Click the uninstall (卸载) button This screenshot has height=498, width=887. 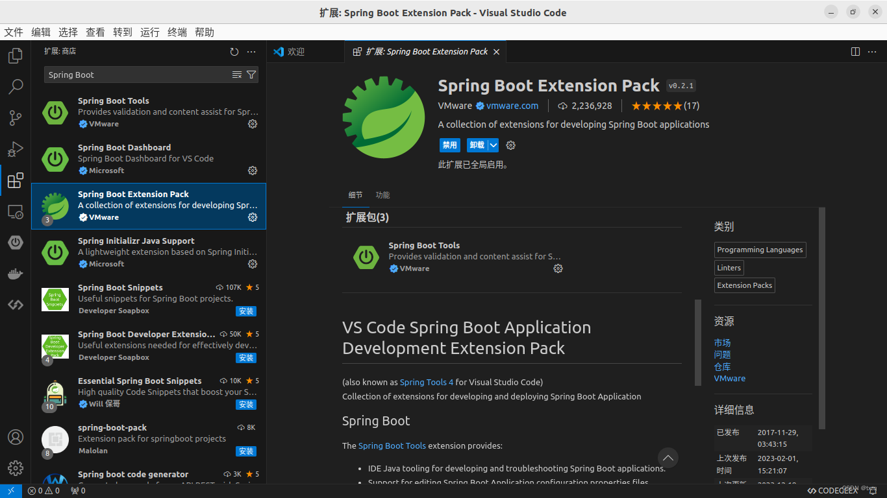click(477, 145)
